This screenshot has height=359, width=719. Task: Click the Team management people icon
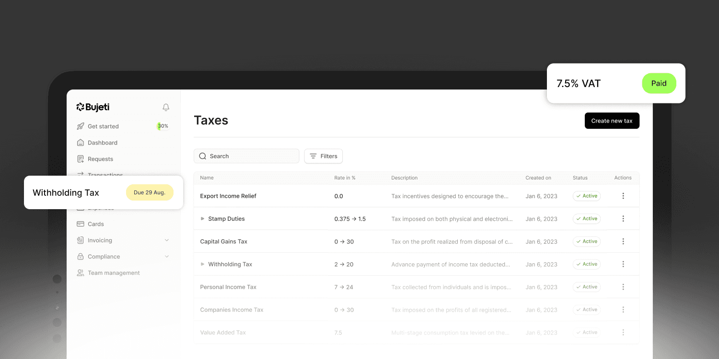[x=81, y=273]
